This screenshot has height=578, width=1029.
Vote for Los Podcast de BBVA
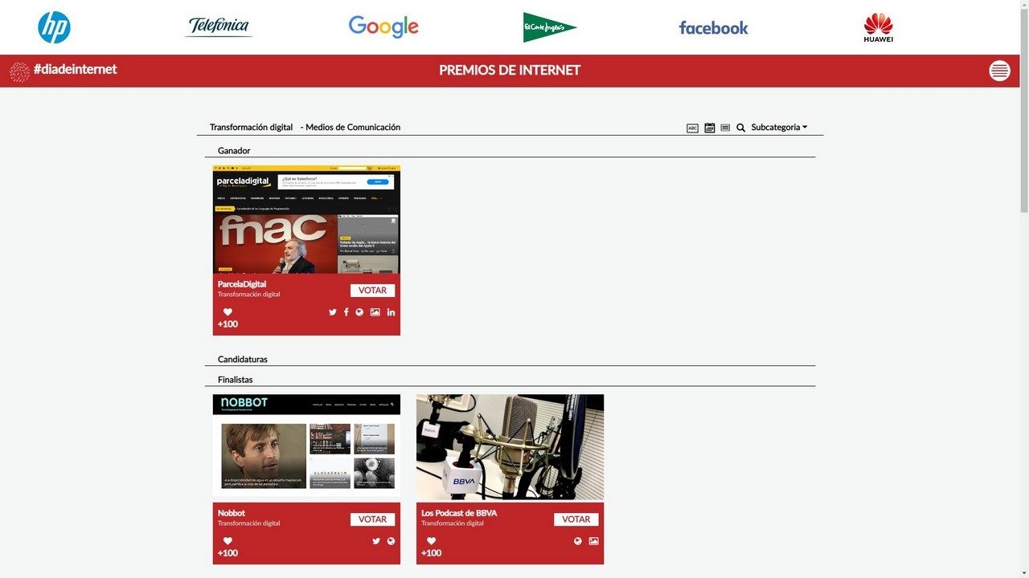tap(576, 519)
